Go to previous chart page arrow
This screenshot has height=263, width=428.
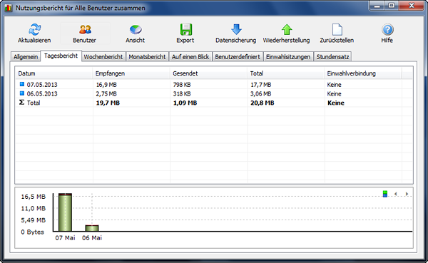click(395, 194)
